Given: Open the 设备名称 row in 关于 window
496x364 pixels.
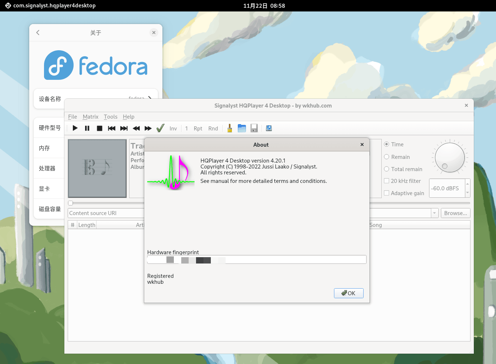Looking at the screenshot, I should [x=96, y=99].
